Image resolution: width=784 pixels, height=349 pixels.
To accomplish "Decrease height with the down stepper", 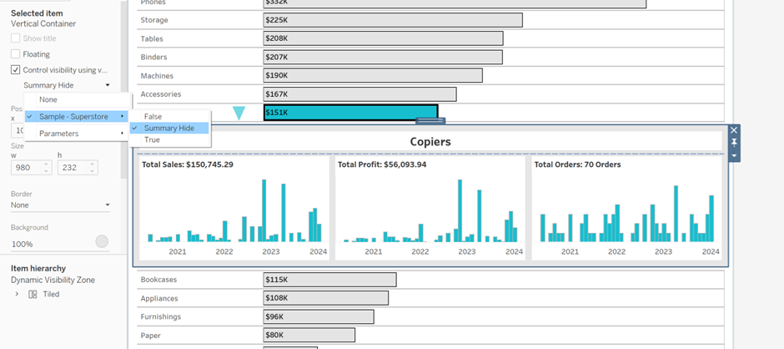I will click(x=93, y=171).
